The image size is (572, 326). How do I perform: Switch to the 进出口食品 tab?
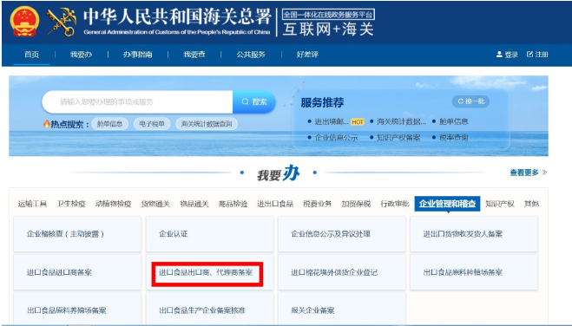(275, 204)
